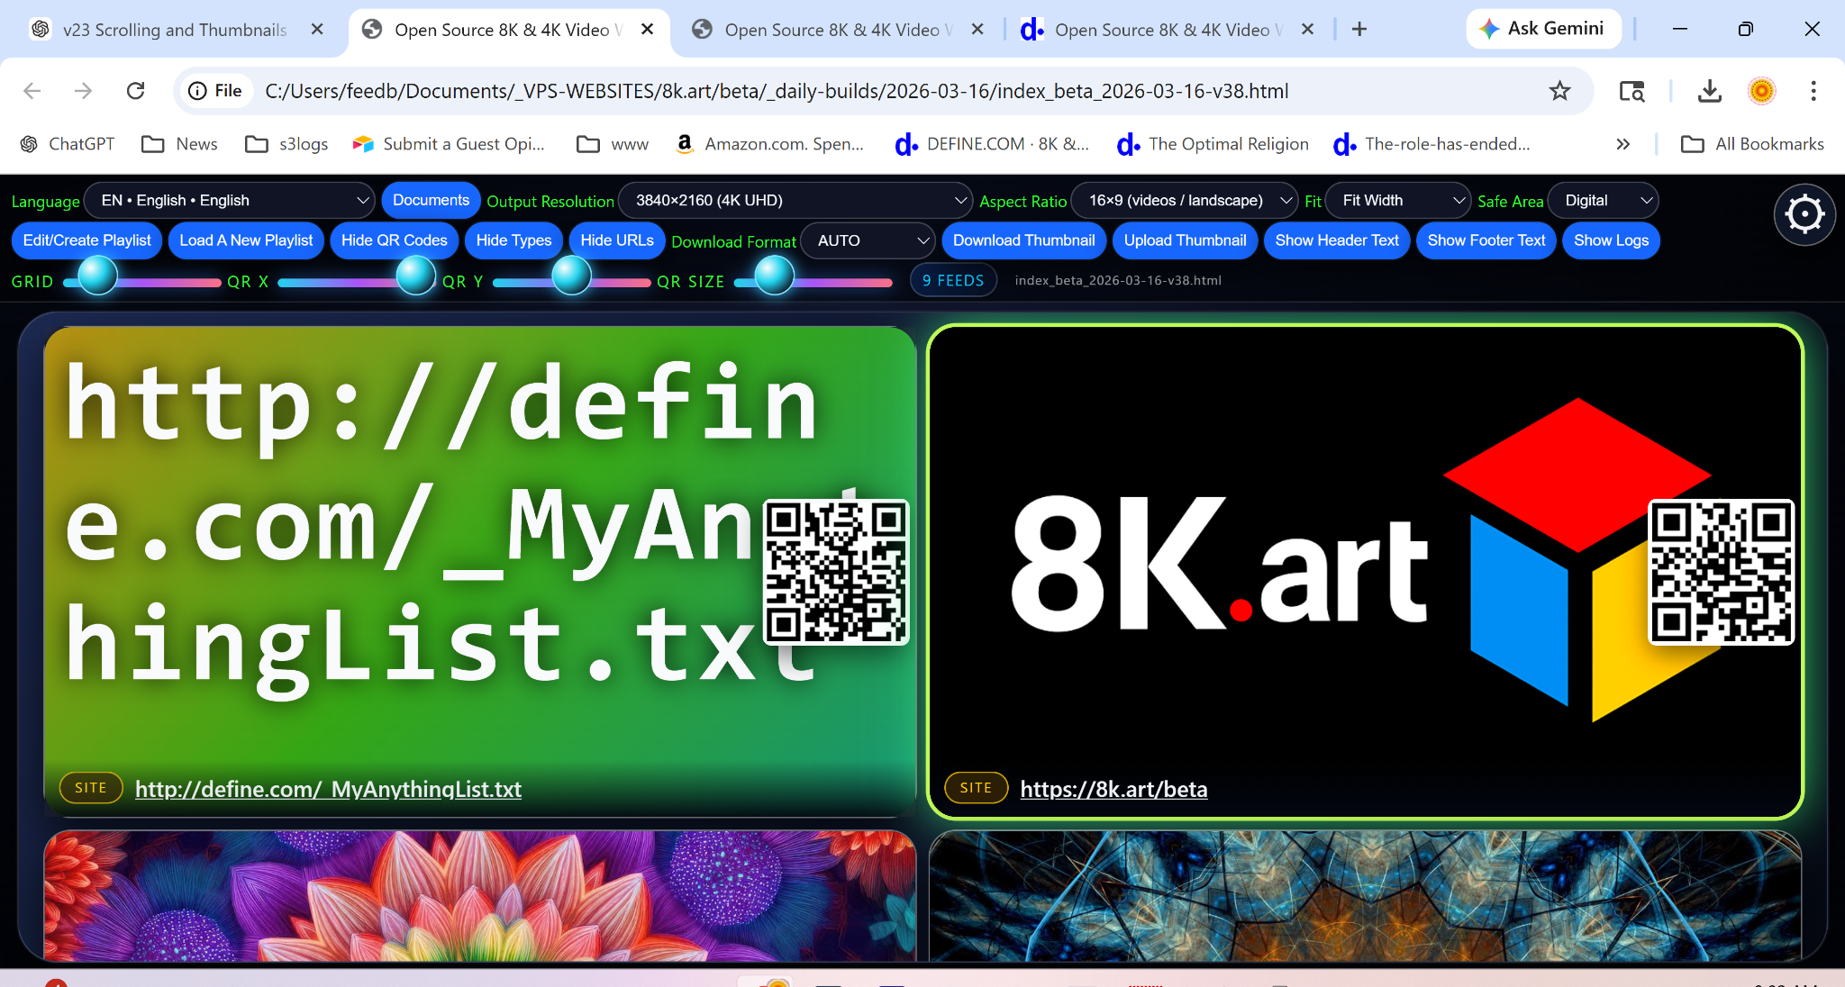Click the 9 FEEDS pill button
Image resolution: width=1845 pixels, height=987 pixels.
(x=953, y=280)
